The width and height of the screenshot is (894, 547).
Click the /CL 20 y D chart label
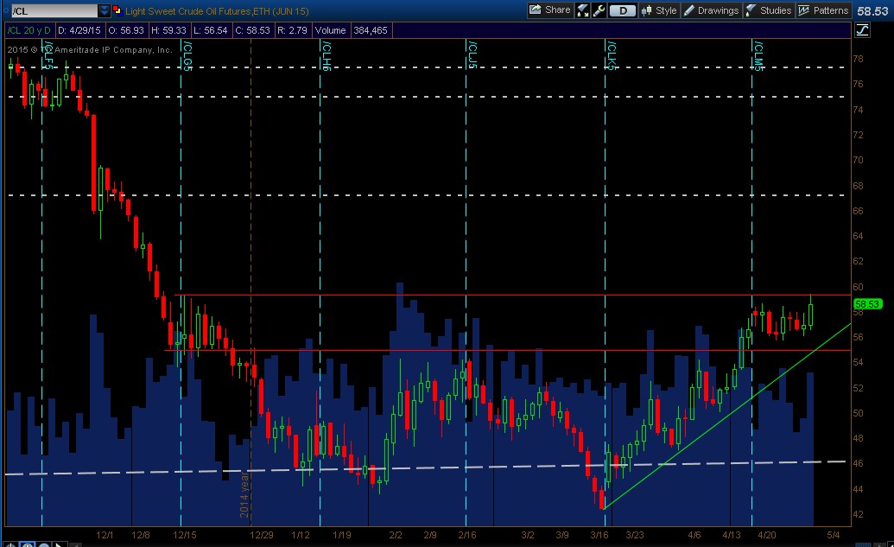(29, 30)
